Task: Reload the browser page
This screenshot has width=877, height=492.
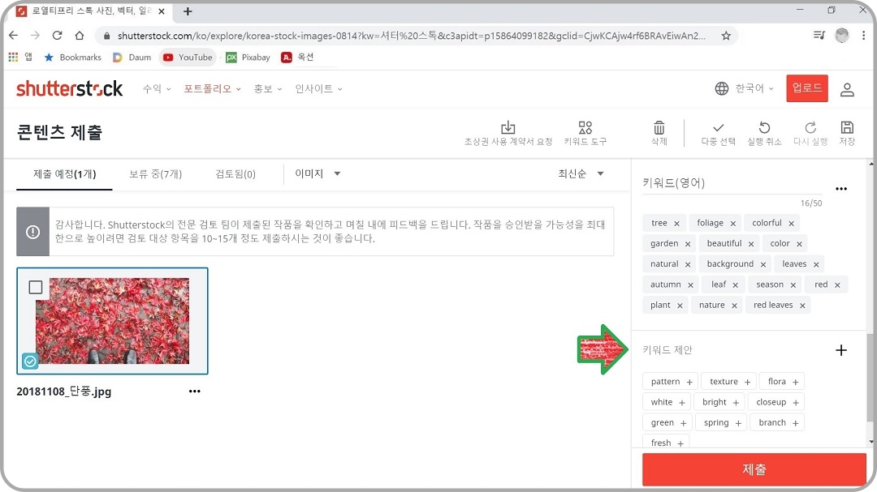Action: pos(57,36)
